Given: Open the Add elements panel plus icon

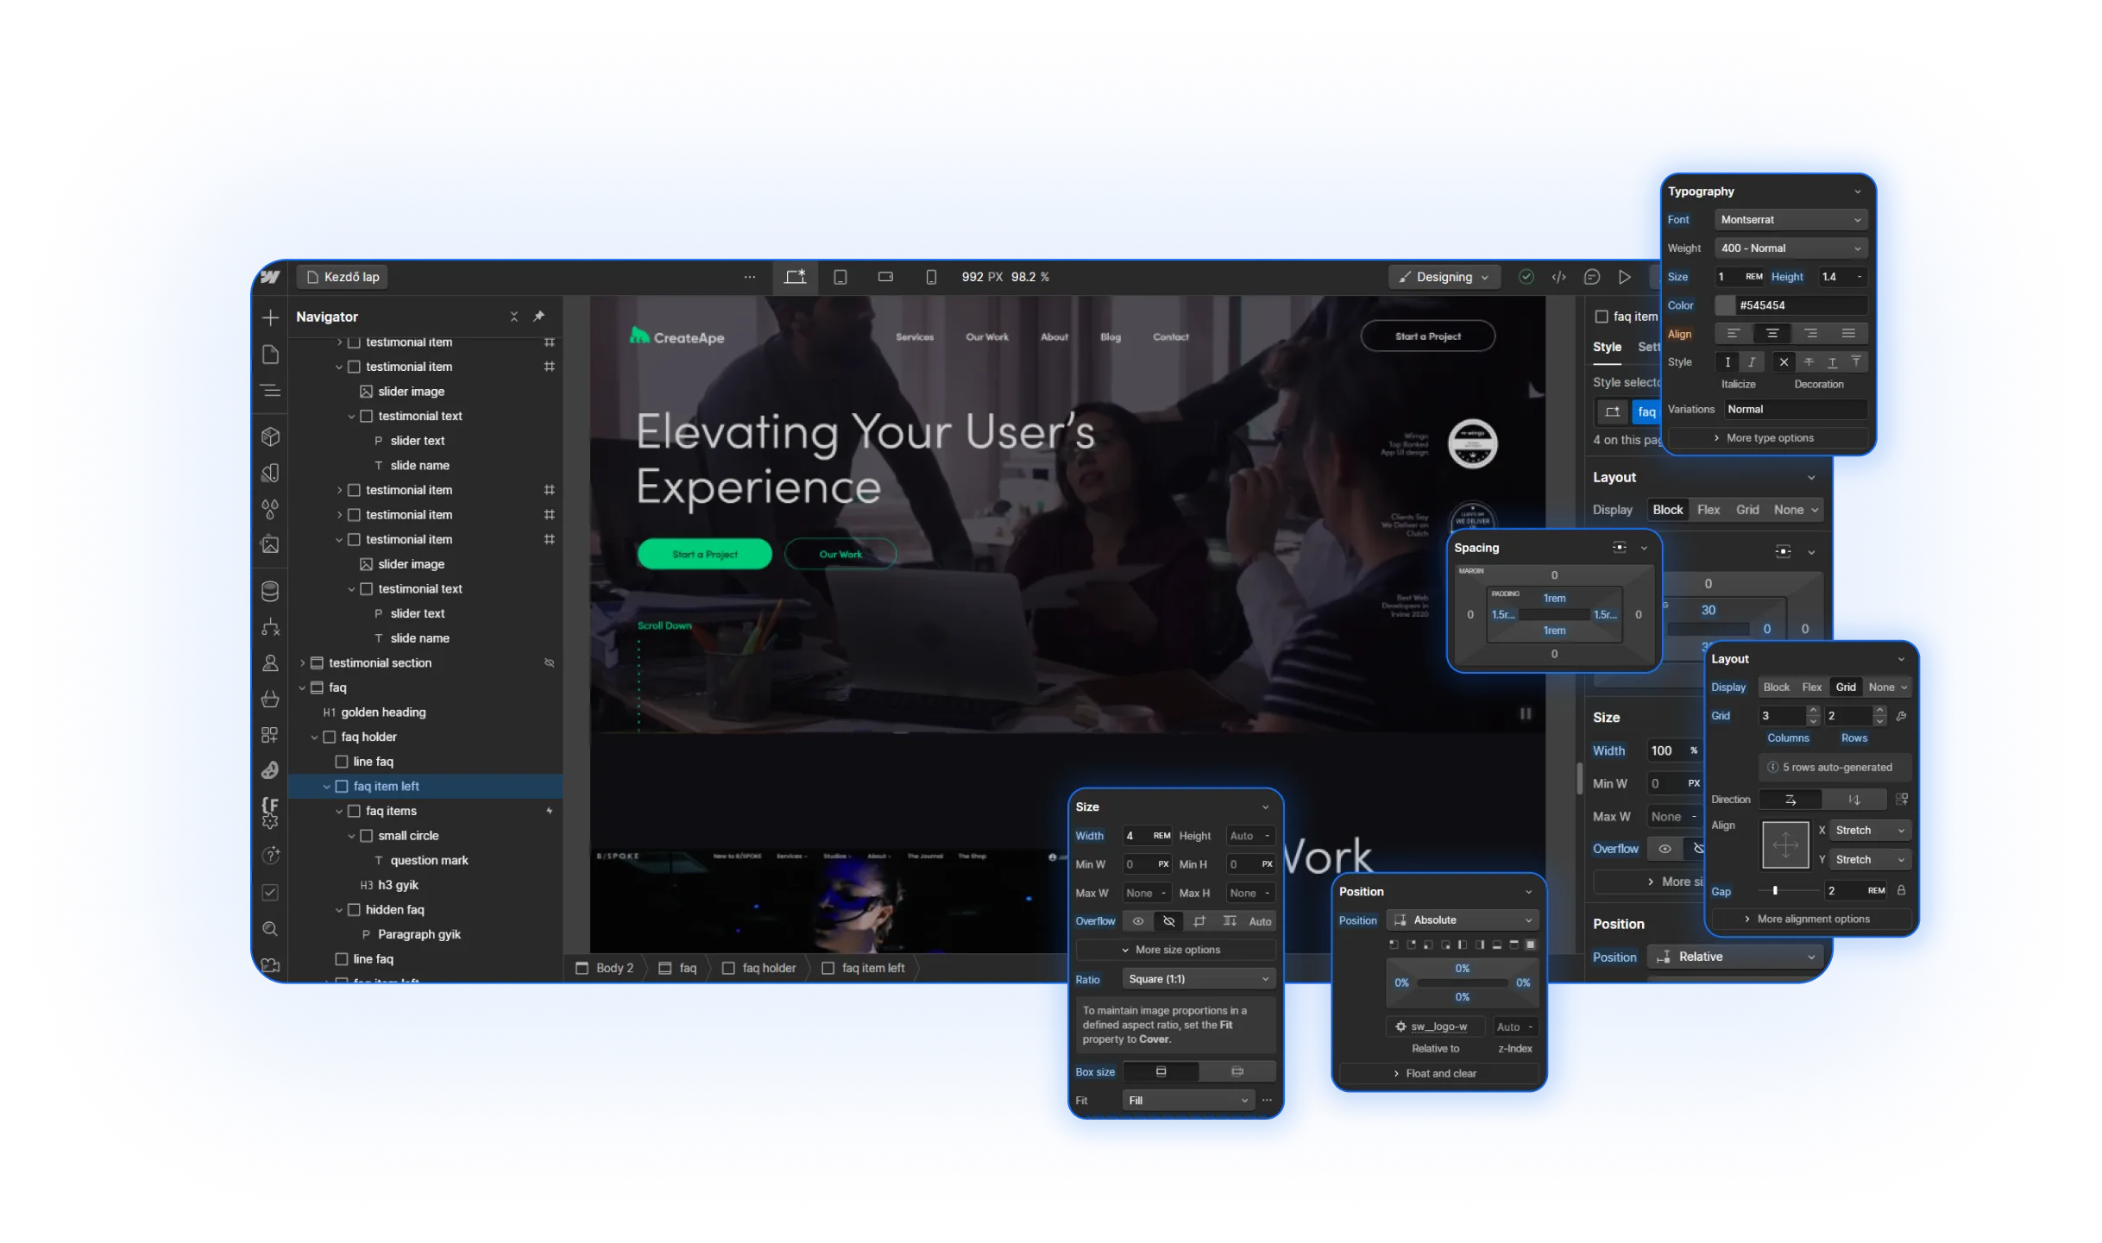Looking at the screenshot, I should click(x=270, y=317).
